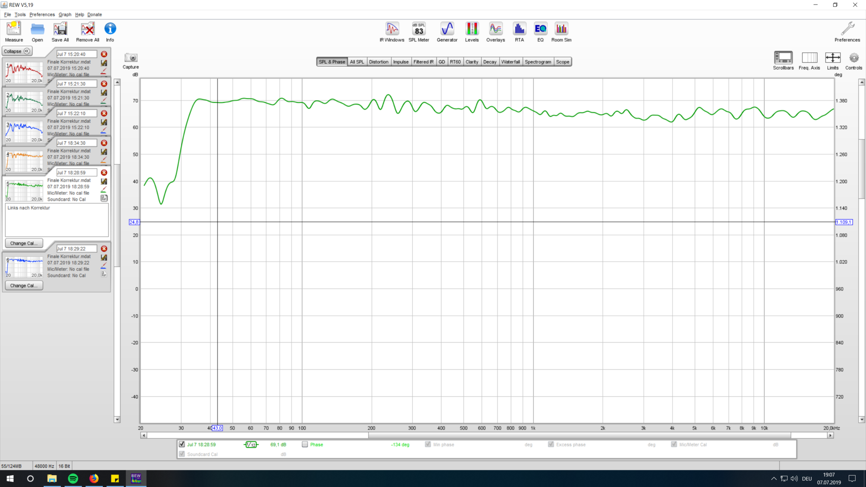
Task: Open the Graph menu
Action: 65,14
